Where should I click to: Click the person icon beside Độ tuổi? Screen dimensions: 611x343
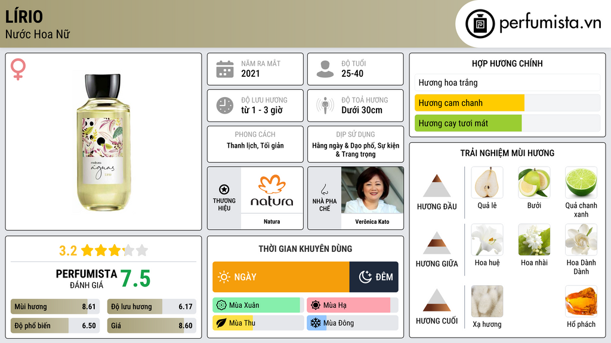[x=325, y=69]
